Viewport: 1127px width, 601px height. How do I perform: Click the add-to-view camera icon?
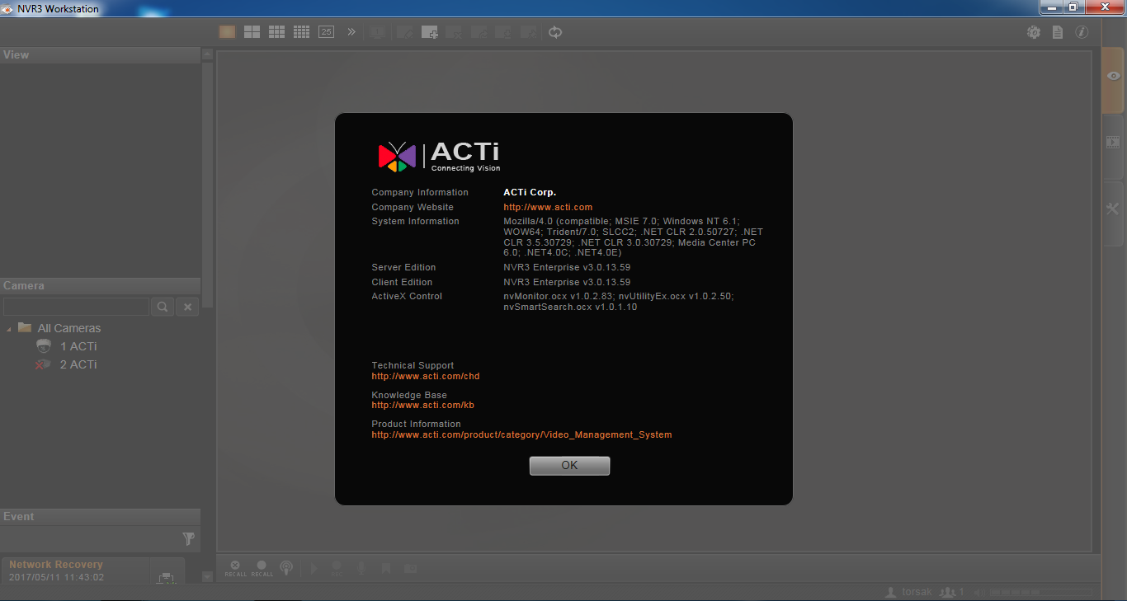(429, 31)
